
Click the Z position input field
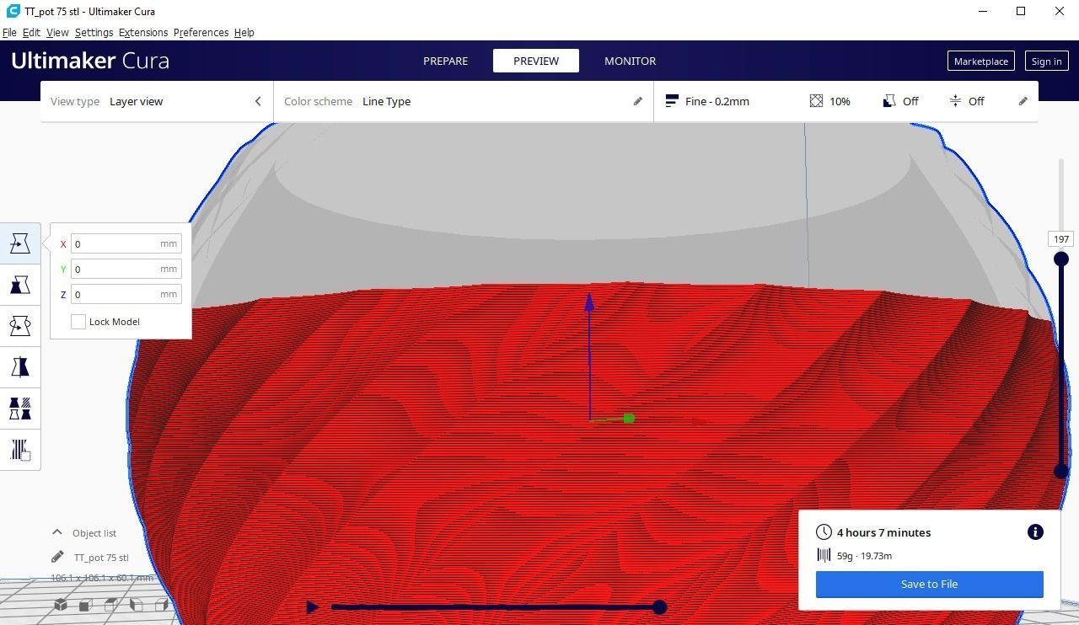coord(126,294)
